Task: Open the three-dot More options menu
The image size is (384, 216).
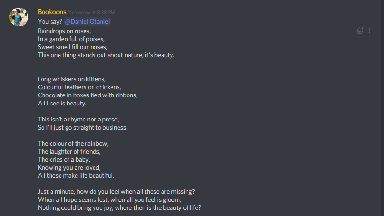Action: click(x=369, y=31)
